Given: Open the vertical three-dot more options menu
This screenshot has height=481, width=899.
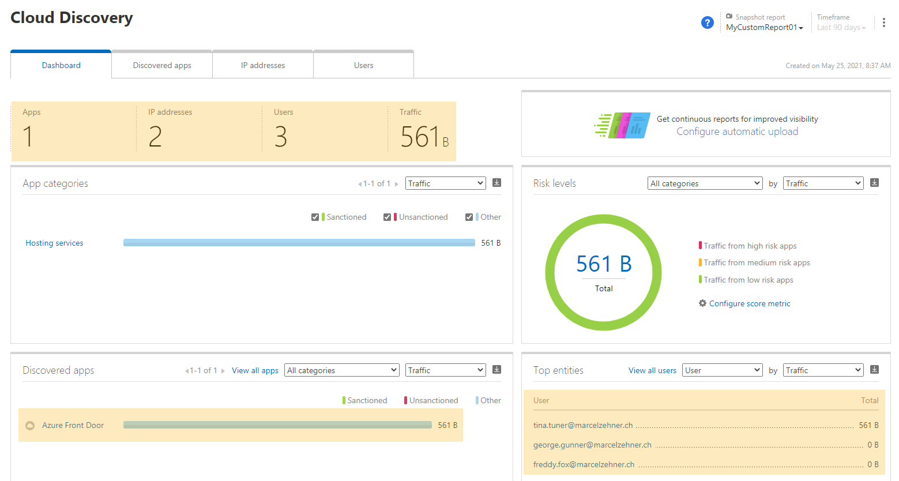Looking at the screenshot, I should coord(883,22).
